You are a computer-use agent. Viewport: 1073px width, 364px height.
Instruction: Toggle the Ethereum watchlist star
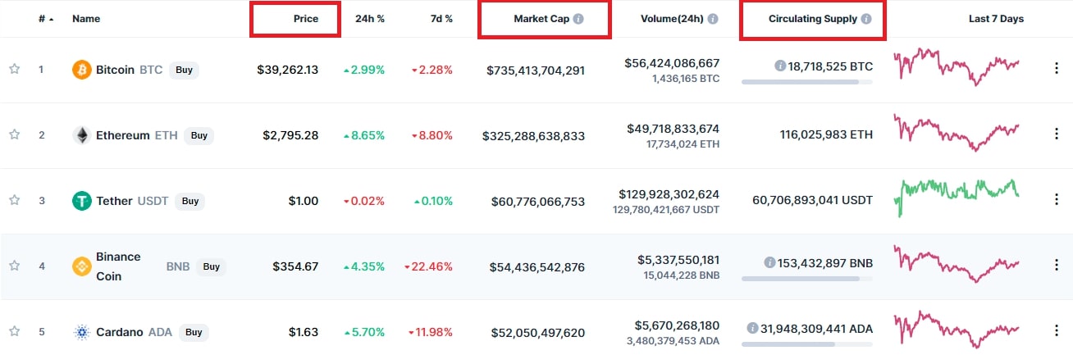14,135
